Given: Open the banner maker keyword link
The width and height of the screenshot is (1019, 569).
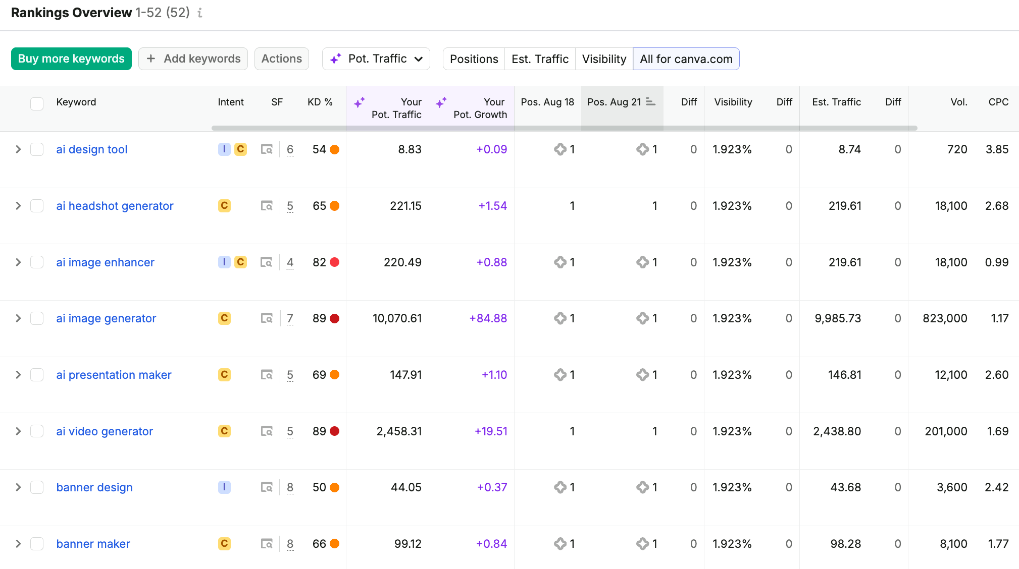Looking at the screenshot, I should 93,544.
